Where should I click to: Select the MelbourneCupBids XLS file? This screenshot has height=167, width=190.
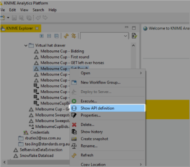52,126
